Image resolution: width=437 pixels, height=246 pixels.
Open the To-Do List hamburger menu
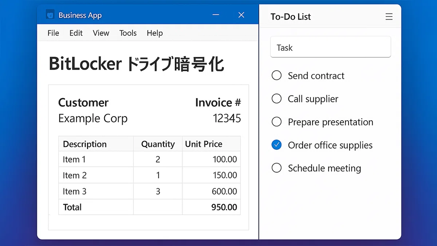(389, 17)
